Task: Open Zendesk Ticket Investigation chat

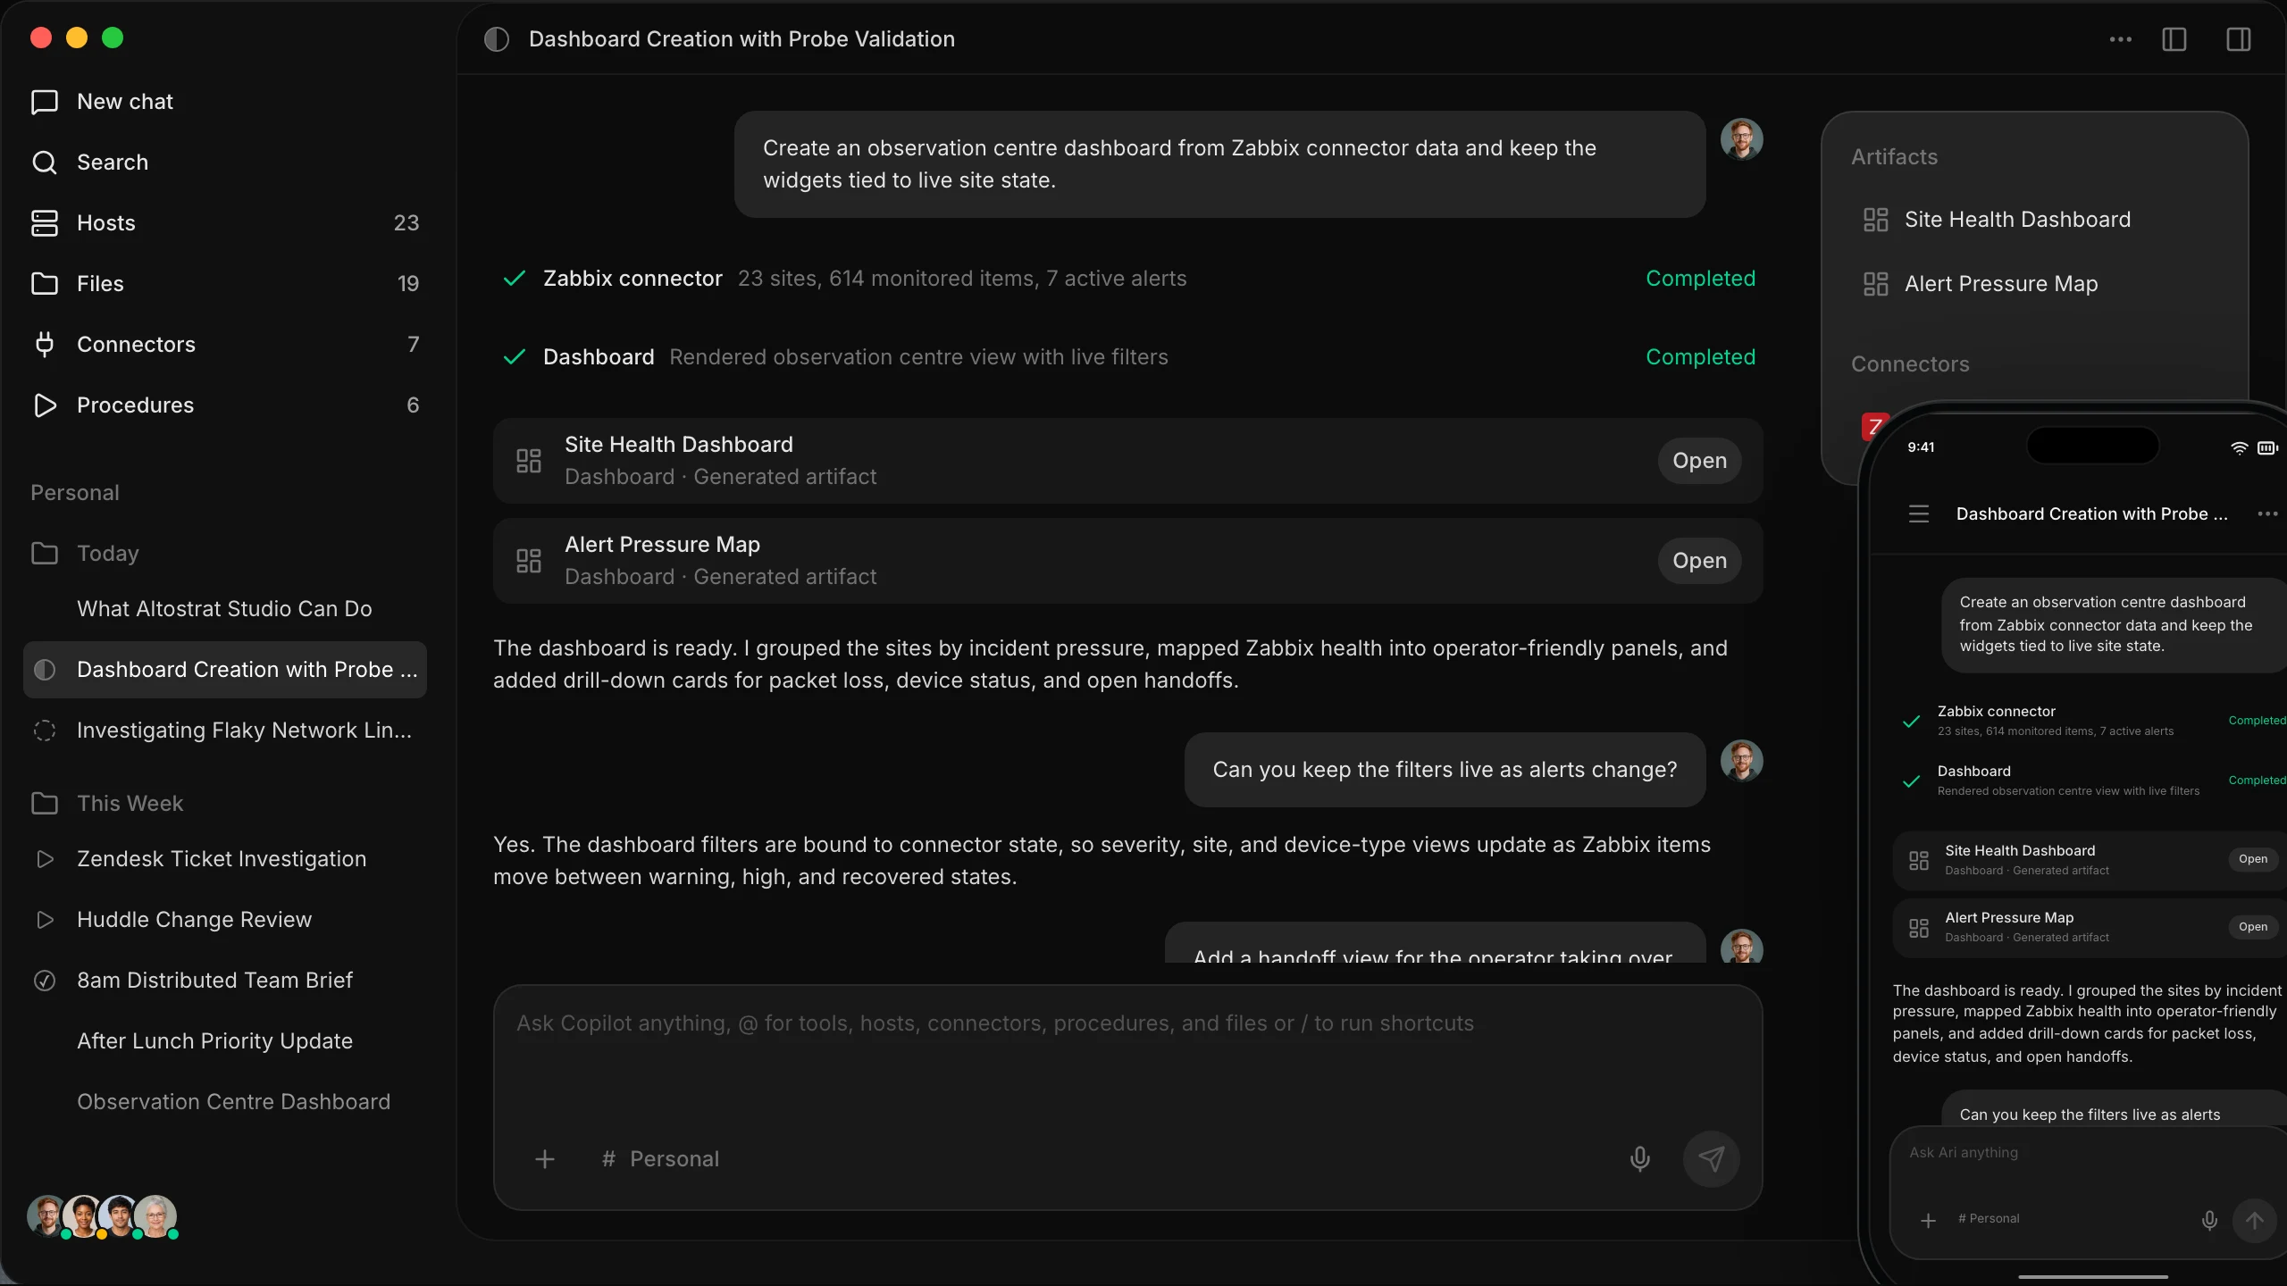Action: click(x=222, y=859)
